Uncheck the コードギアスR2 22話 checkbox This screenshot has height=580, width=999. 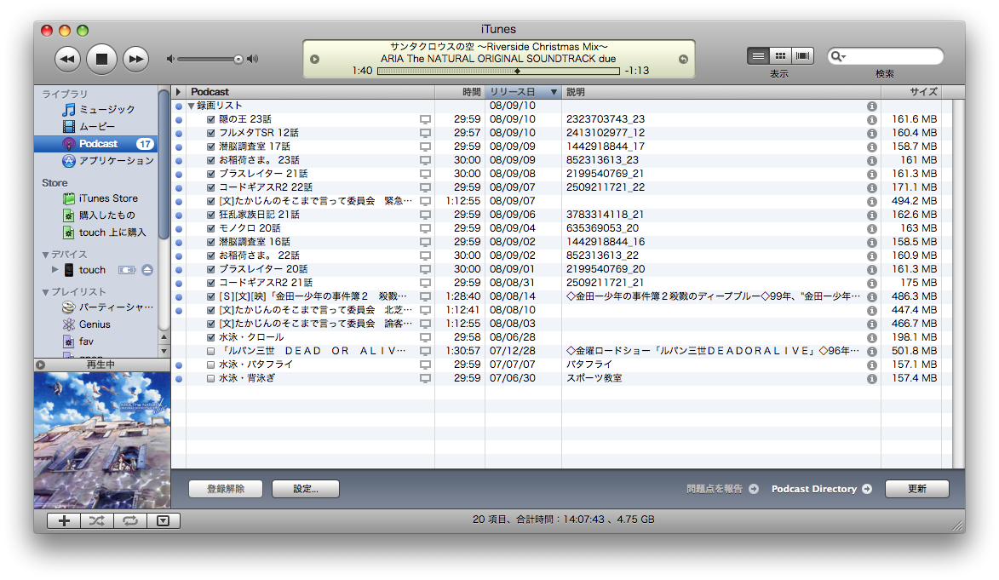tap(211, 187)
